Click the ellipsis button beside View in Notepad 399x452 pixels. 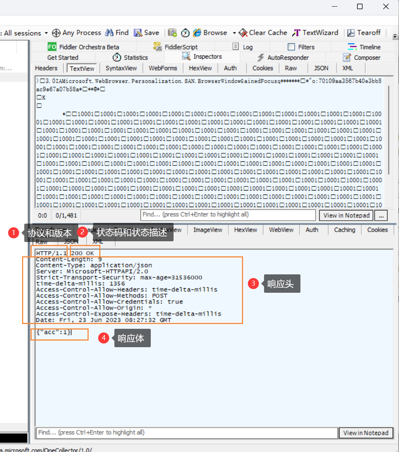[381, 216]
